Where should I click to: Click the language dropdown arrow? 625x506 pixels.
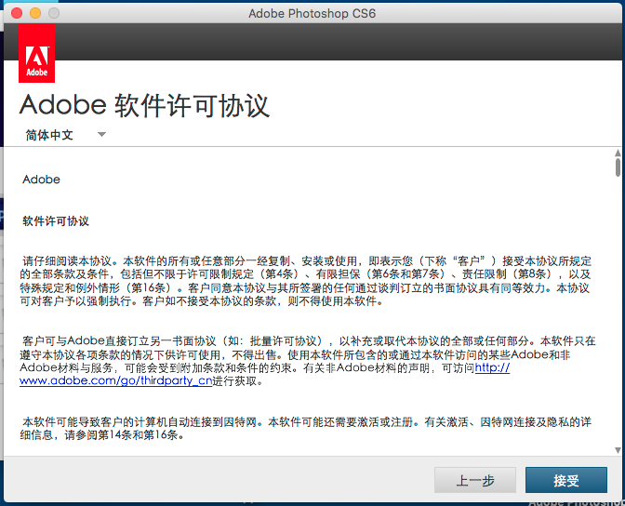tap(101, 134)
